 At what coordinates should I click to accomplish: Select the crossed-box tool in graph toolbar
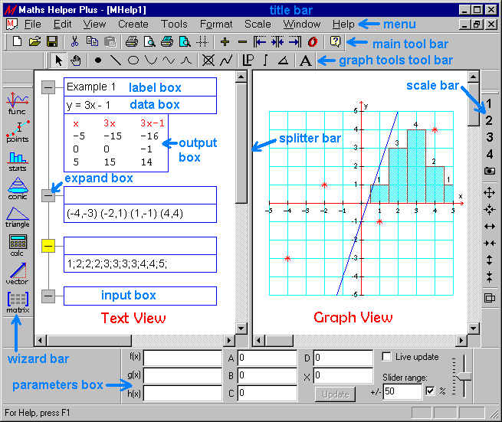coord(208,61)
